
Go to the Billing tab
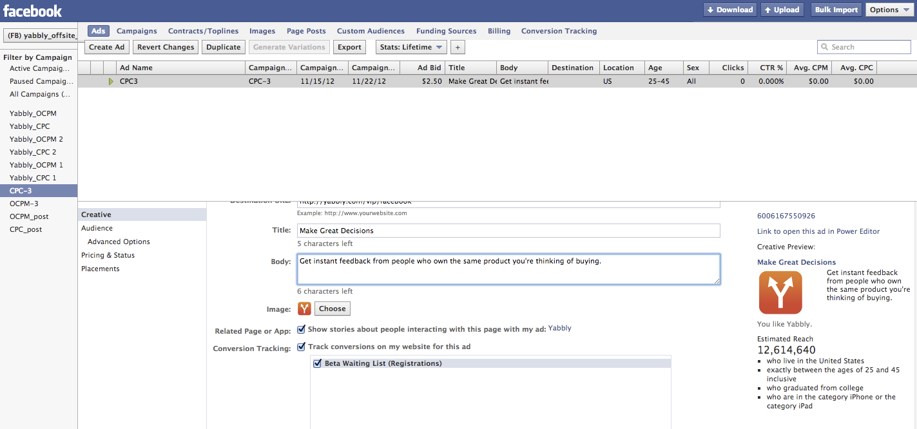[499, 31]
